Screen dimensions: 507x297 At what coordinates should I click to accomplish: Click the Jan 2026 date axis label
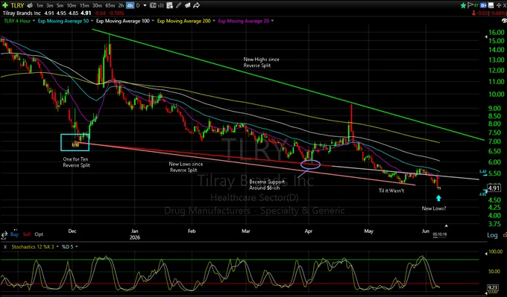[135, 234]
